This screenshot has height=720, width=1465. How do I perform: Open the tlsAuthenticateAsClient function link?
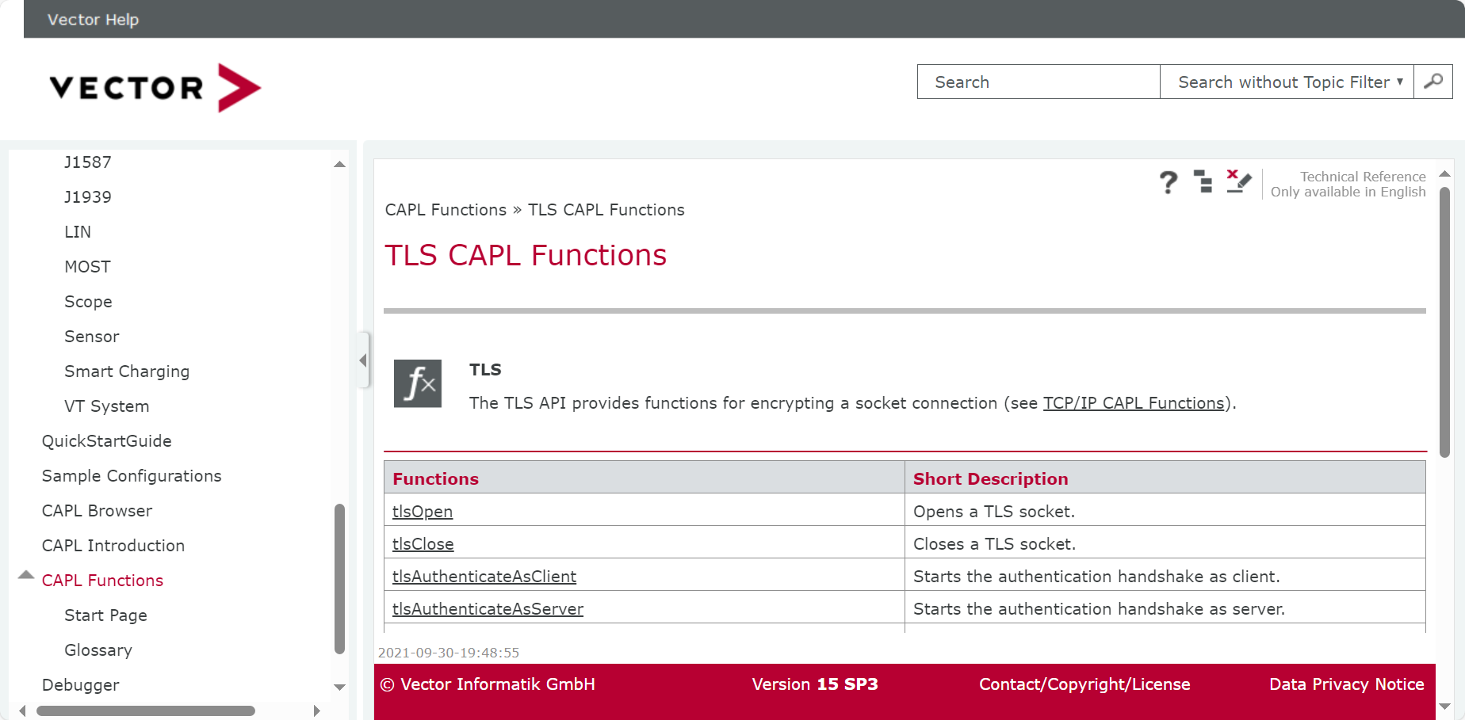click(x=484, y=577)
